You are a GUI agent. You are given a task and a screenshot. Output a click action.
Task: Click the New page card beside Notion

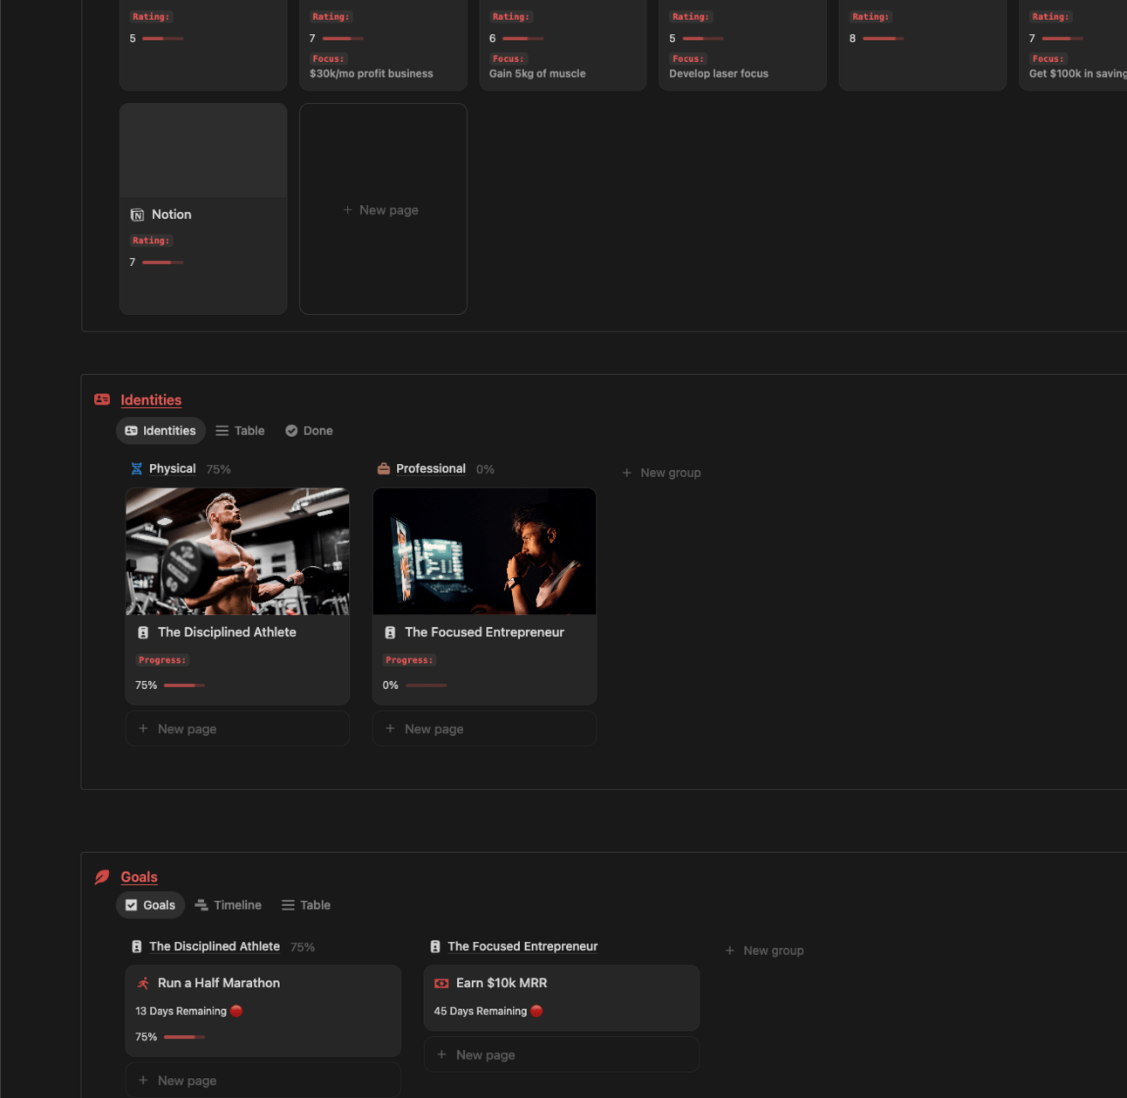pyautogui.click(x=383, y=209)
